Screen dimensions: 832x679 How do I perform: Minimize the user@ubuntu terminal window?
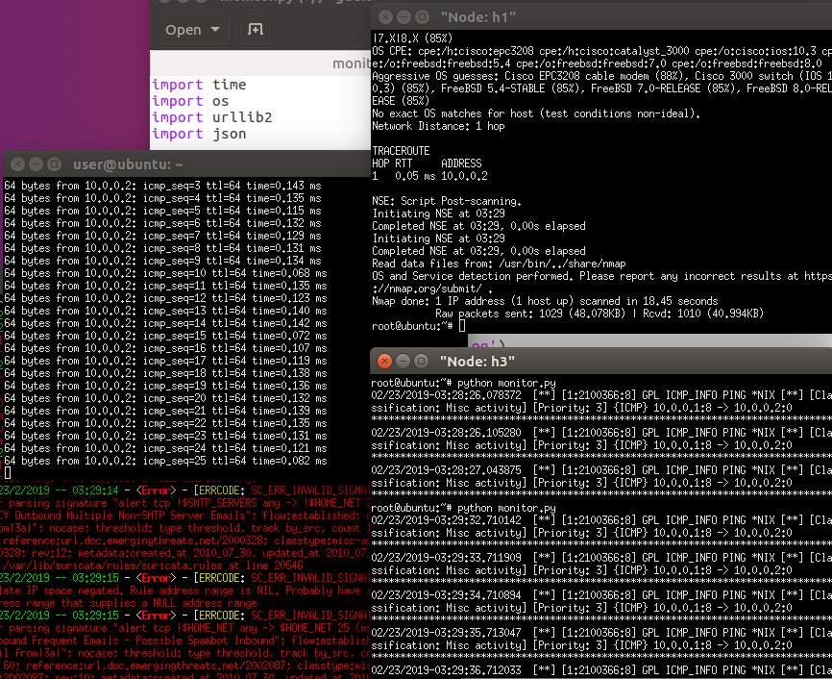[37, 164]
